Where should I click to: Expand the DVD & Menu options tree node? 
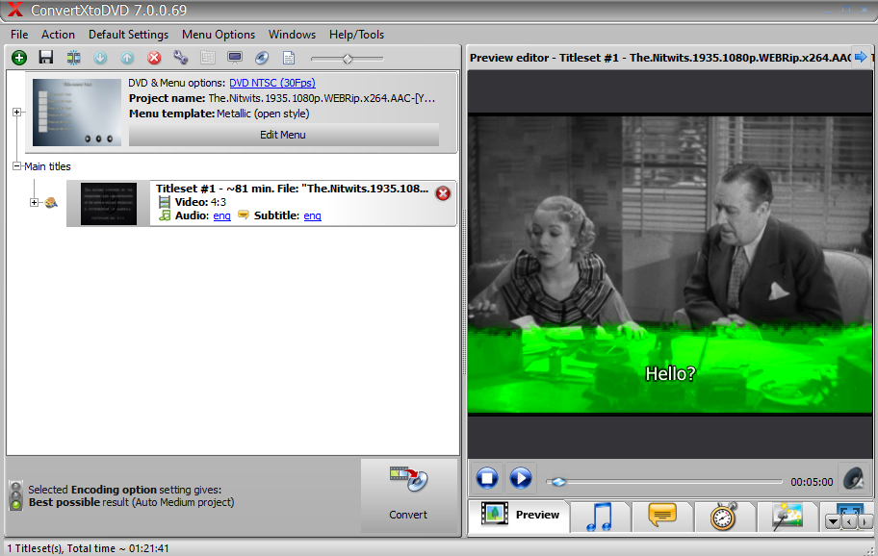(x=16, y=112)
